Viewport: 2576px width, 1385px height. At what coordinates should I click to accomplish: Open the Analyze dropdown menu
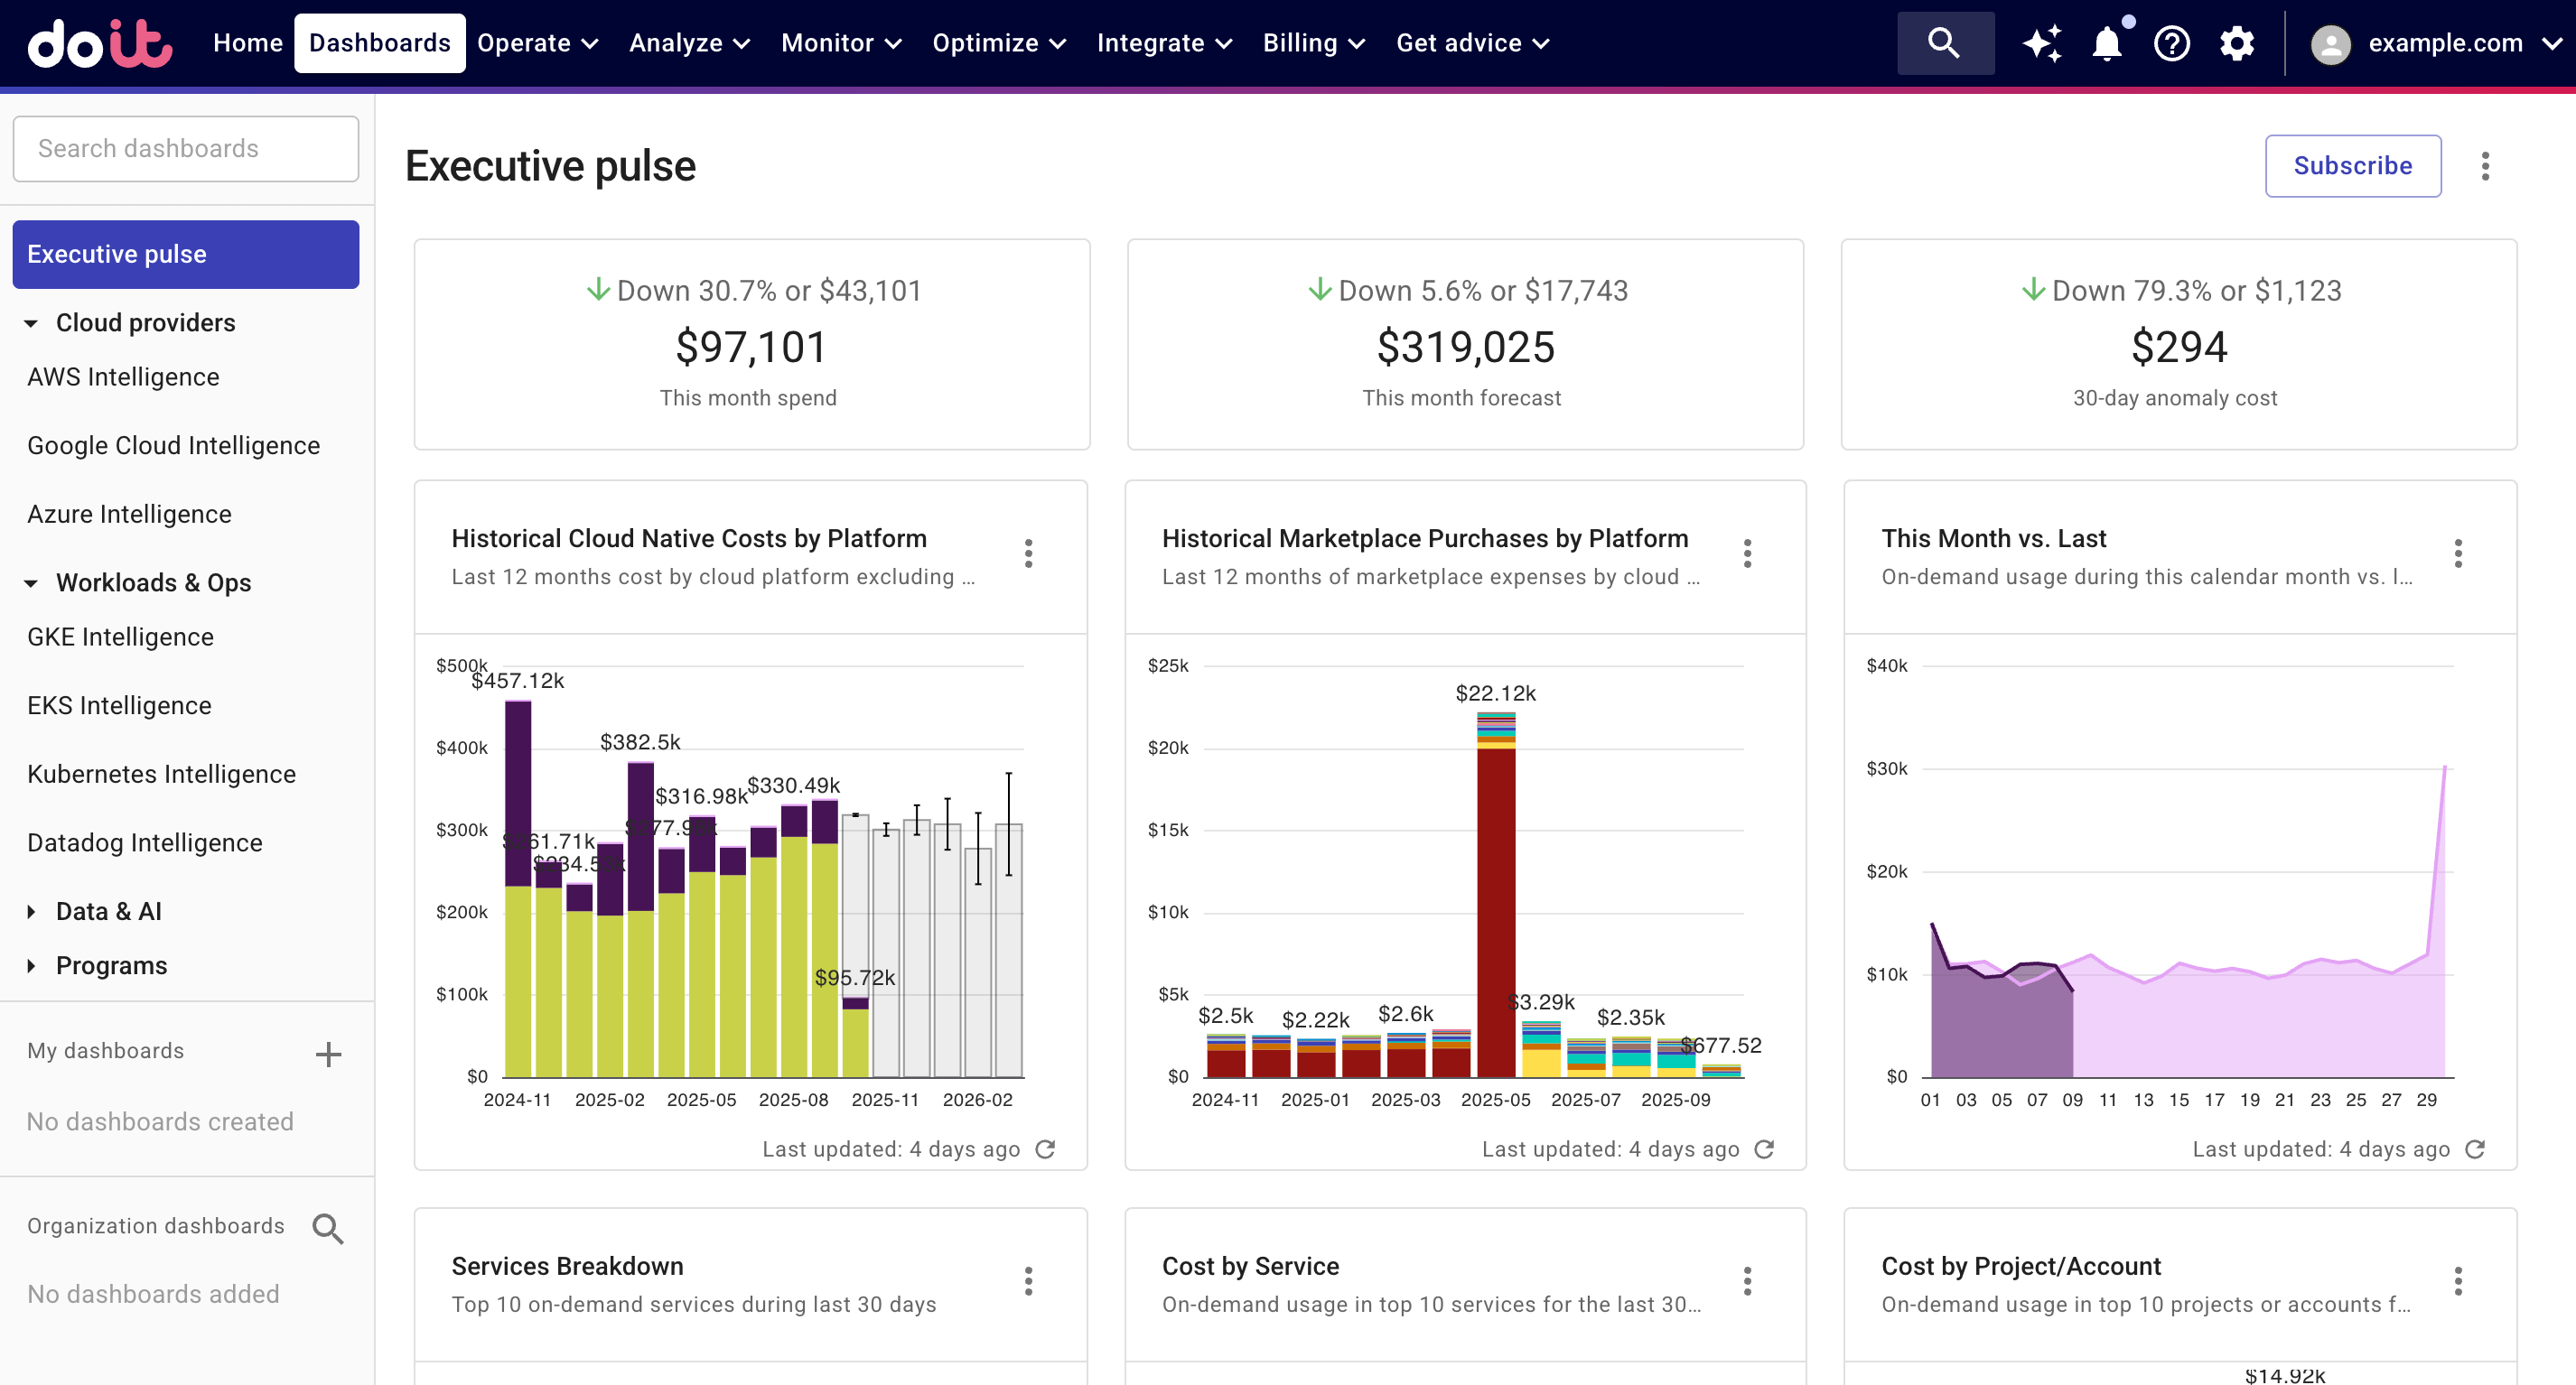coord(688,43)
